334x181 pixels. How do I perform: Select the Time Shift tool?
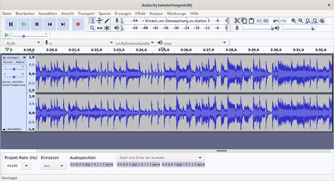pyautogui.click(x=100, y=28)
